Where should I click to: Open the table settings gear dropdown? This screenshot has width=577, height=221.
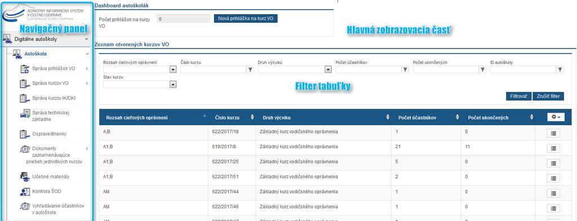click(x=556, y=117)
